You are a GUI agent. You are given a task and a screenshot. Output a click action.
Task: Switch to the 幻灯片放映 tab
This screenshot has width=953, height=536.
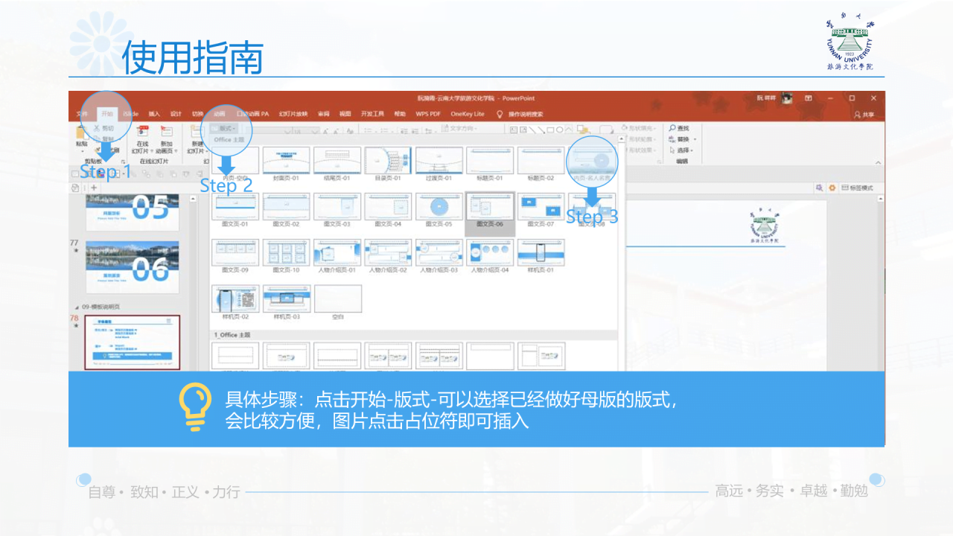click(293, 114)
